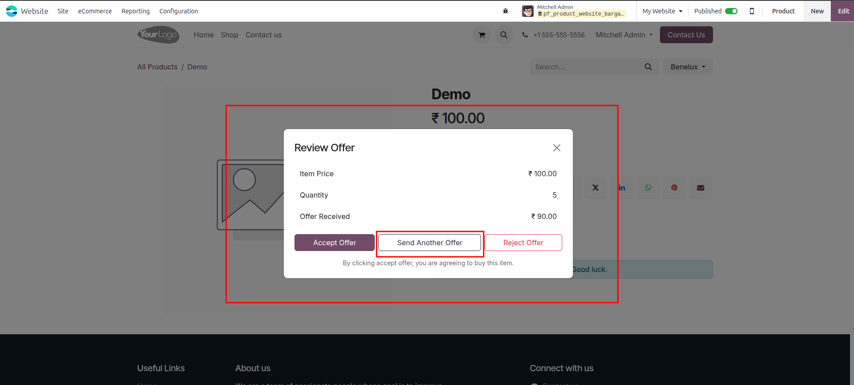Share product via WhatsApp icon

tap(648, 188)
